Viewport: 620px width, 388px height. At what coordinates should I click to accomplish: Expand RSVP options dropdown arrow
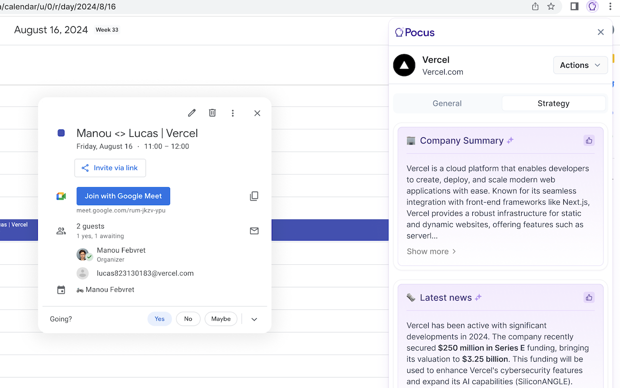pyautogui.click(x=254, y=319)
